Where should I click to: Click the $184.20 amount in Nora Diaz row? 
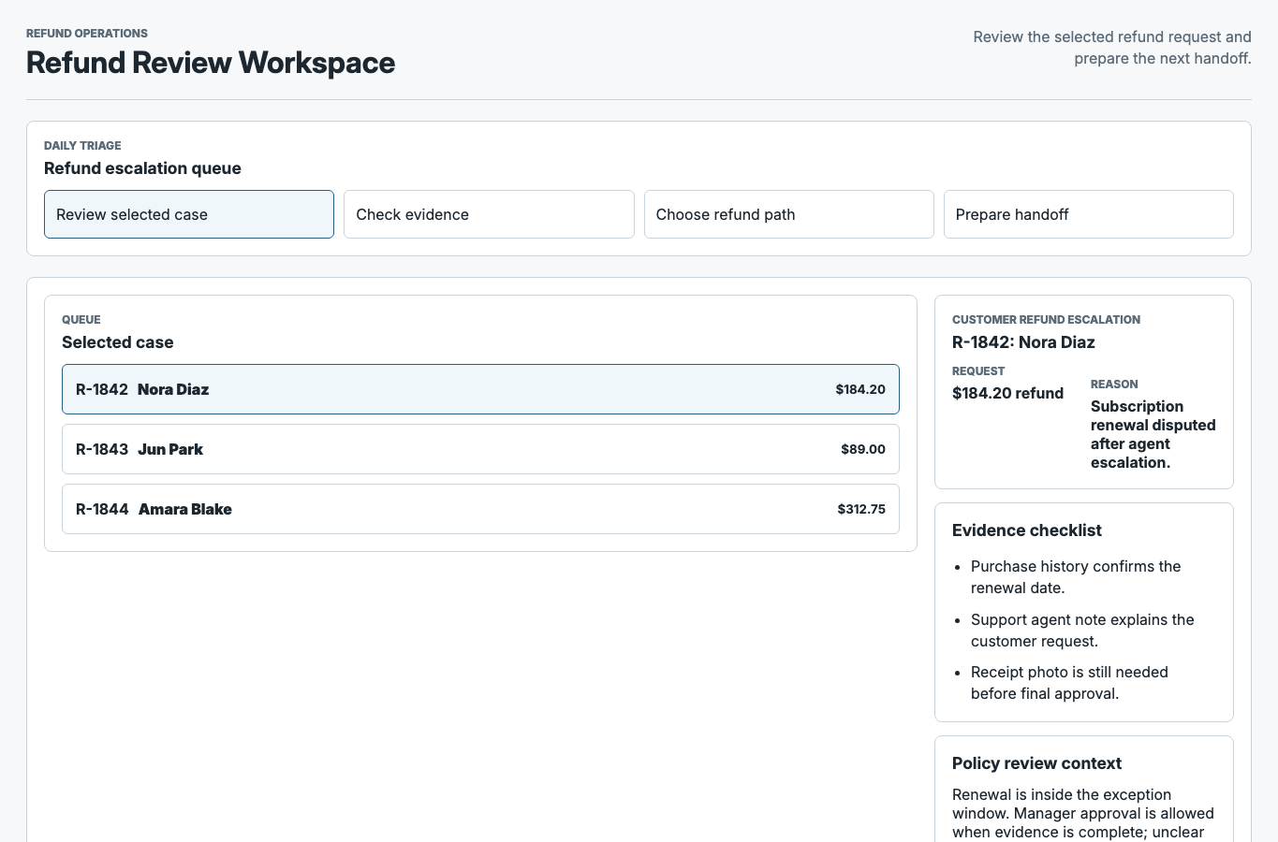pyautogui.click(x=860, y=389)
